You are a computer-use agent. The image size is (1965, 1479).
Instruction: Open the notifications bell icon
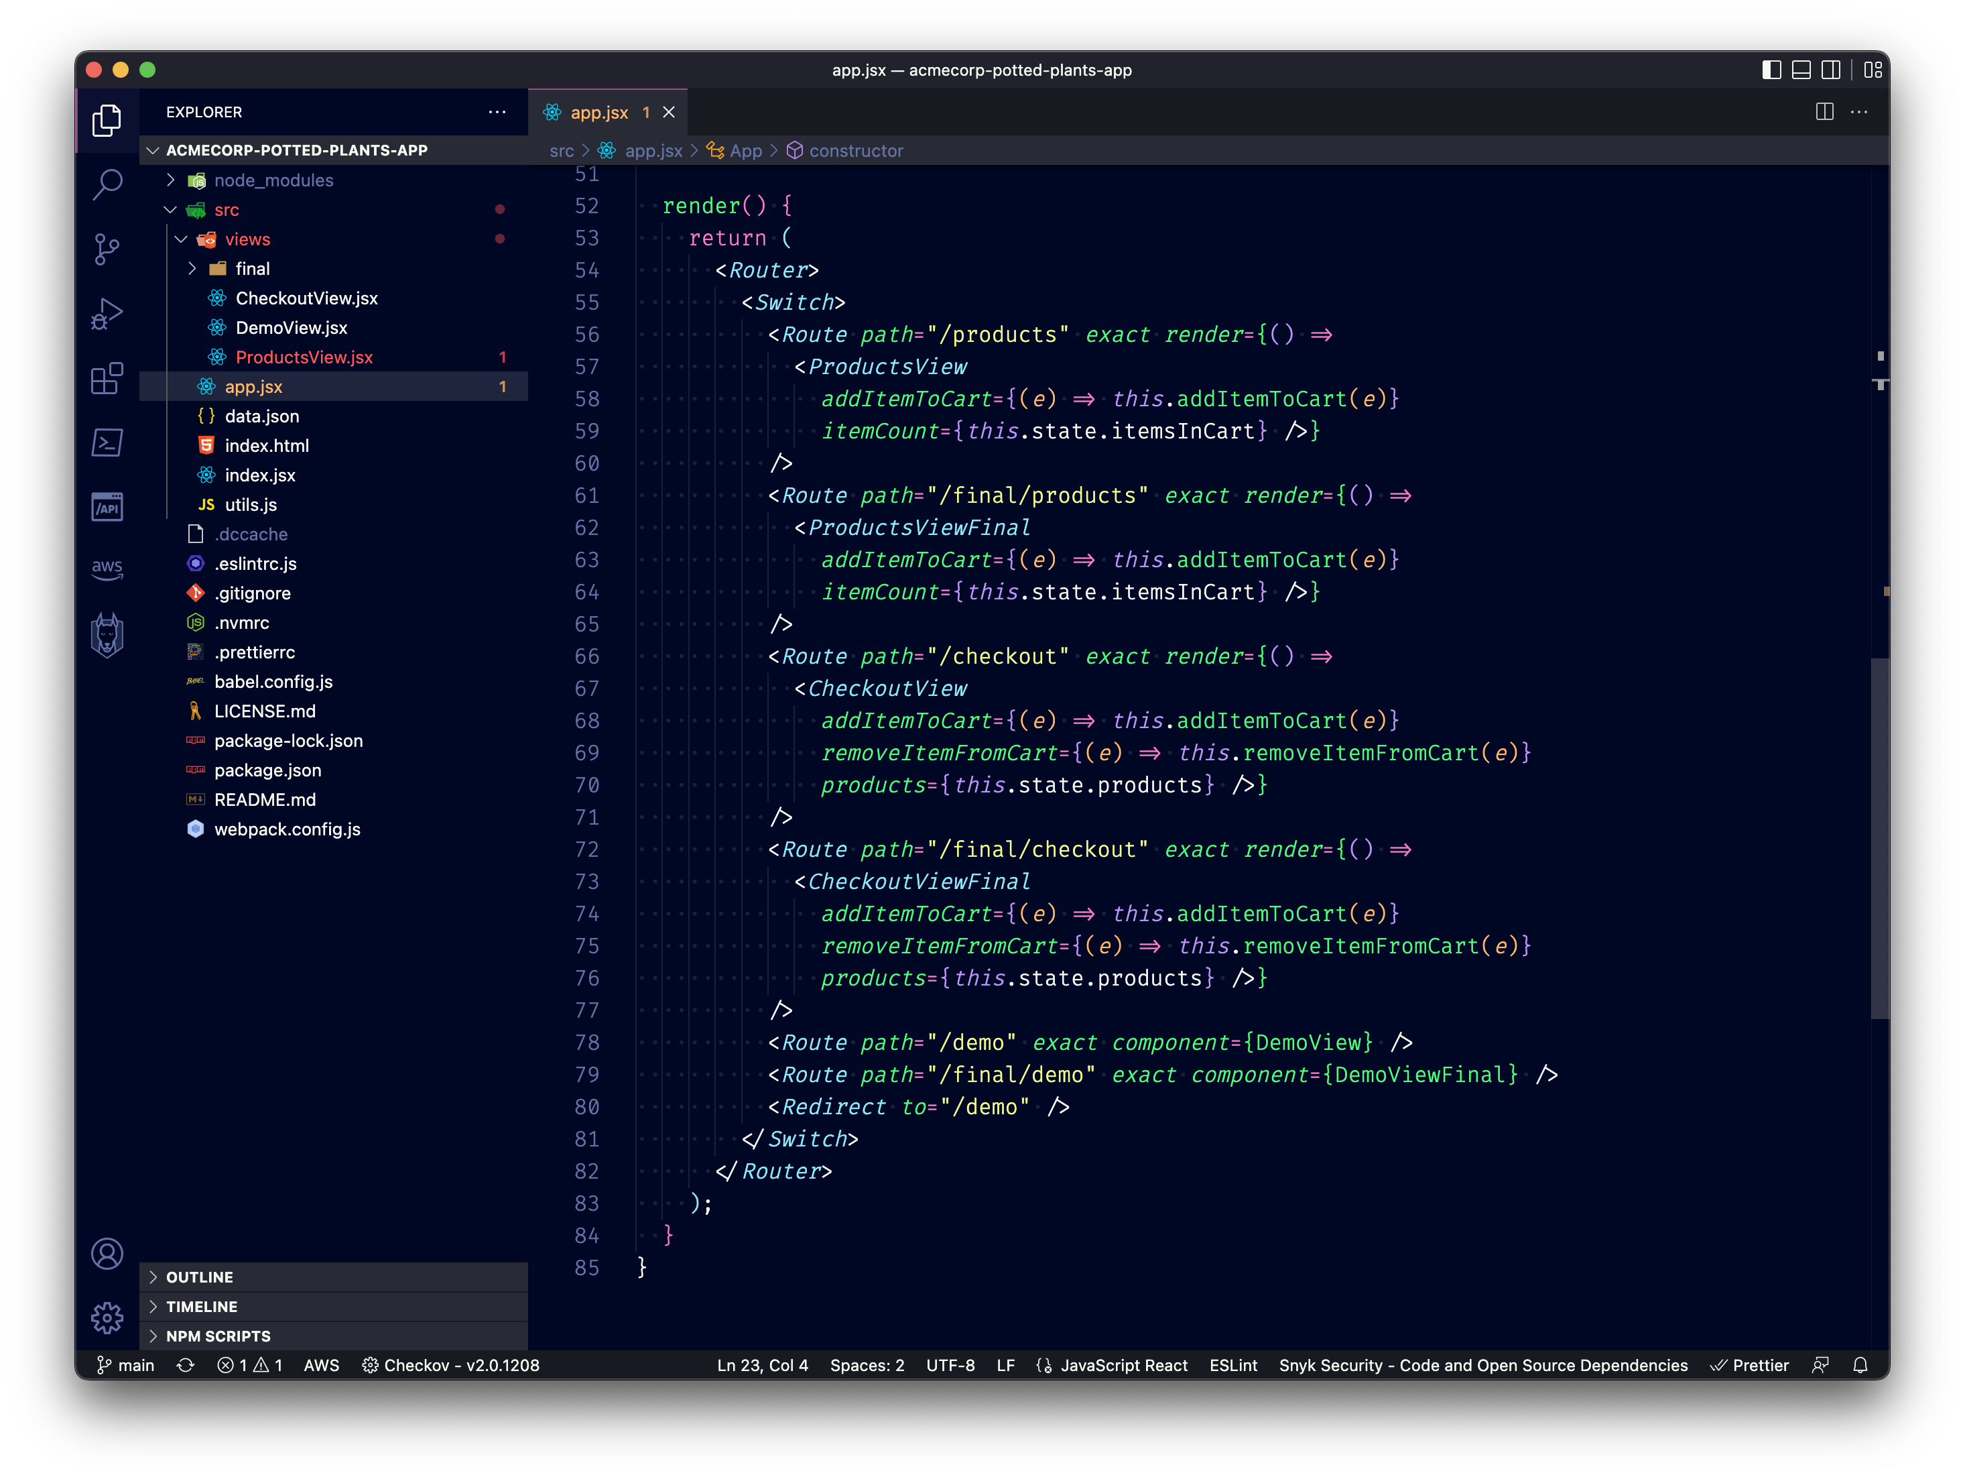click(1862, 1365)
